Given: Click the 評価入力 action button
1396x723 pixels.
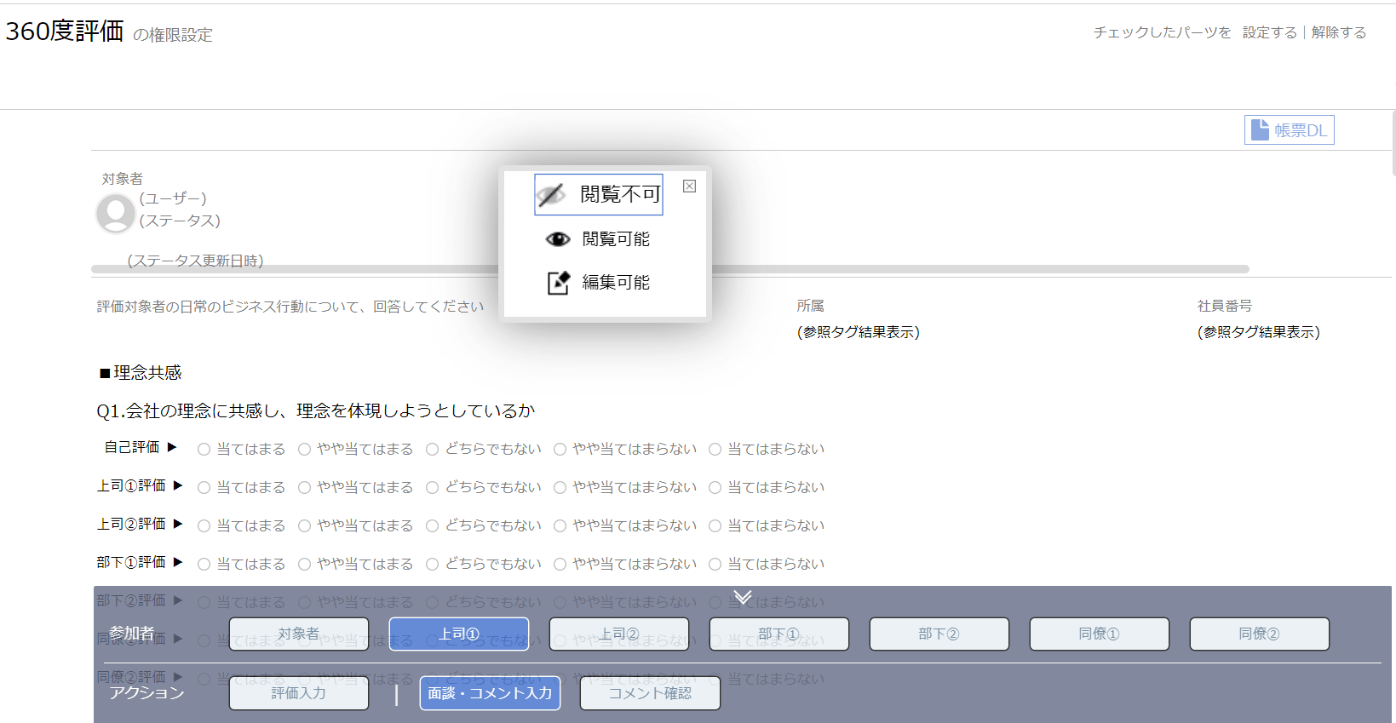Looking at the screenshot, I should click(x=299, y=693).
